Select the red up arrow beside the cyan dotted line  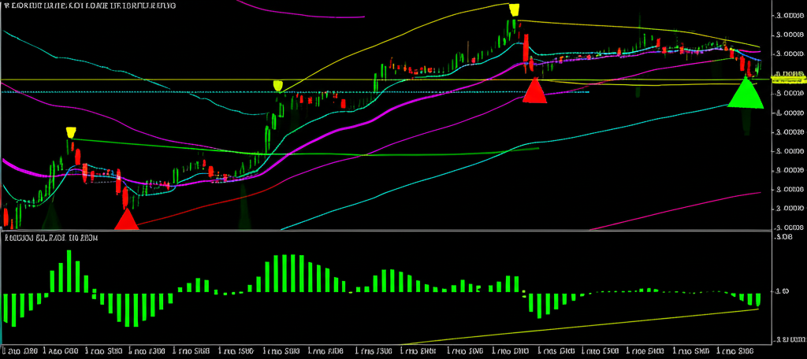(x=534, y=91)
